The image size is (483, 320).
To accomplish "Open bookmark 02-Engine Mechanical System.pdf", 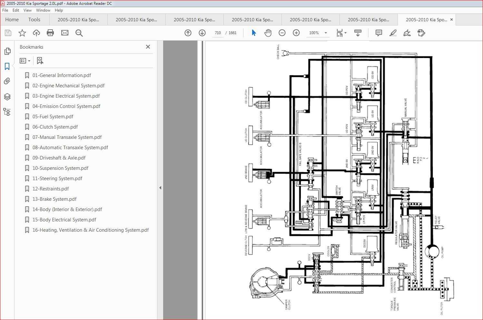I will point(68,86).
